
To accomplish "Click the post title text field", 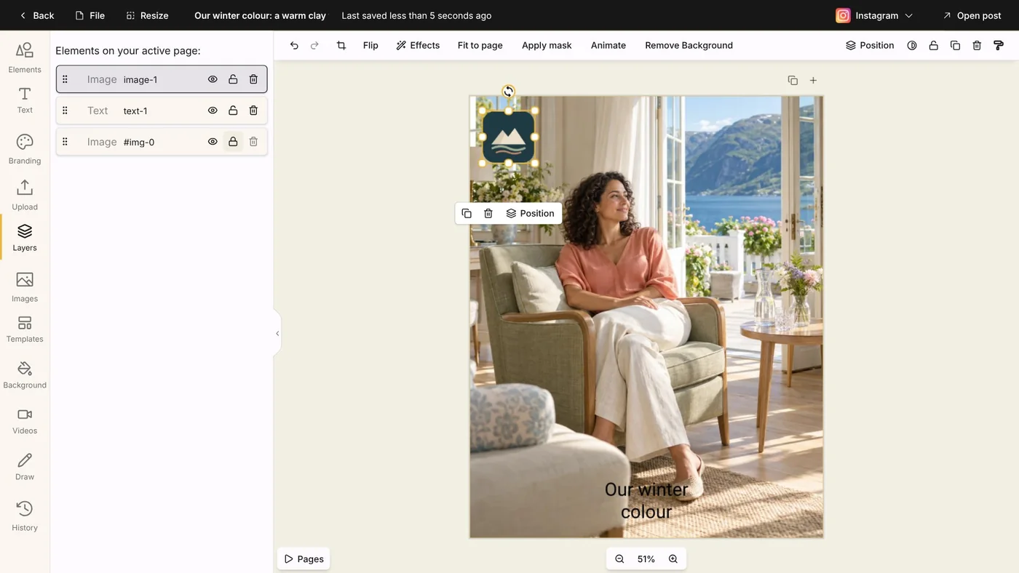I will (x=260, y=15).
